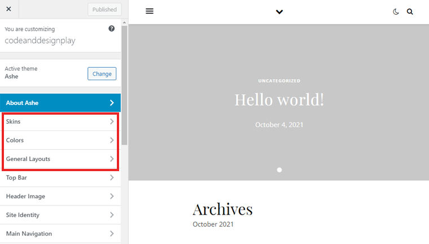This screenshot has width=429, height=244.
Task: Toggle dark mode moon icon
Action: 396,11
